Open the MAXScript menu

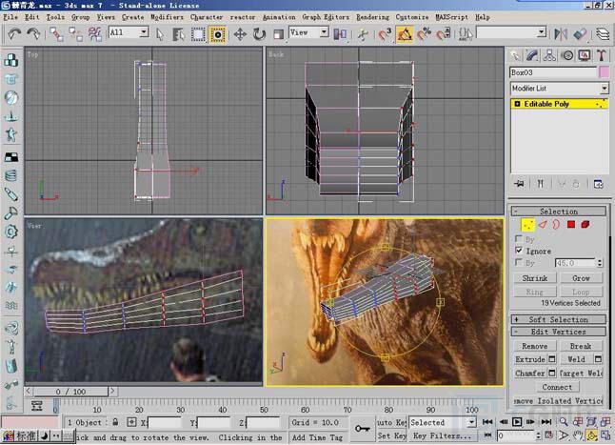[452, 17]
